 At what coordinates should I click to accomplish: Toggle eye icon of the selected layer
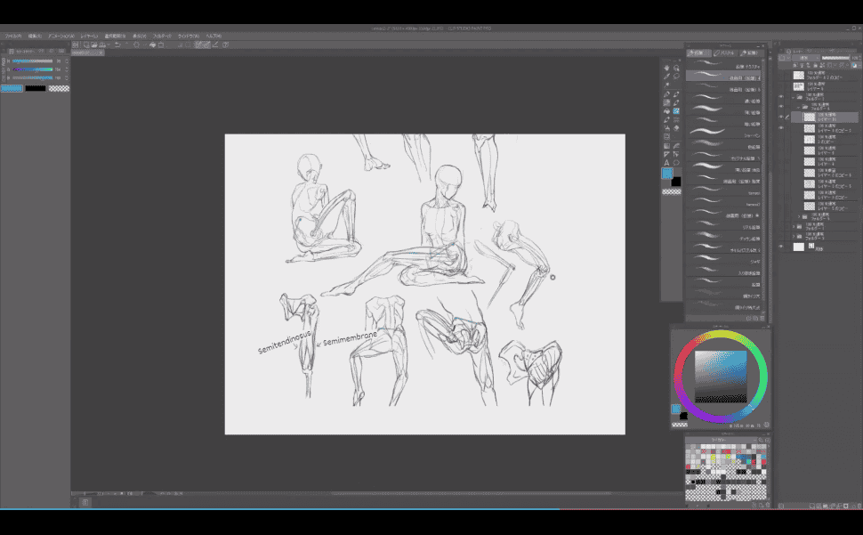pyautogui.click(x=781, y=116)
